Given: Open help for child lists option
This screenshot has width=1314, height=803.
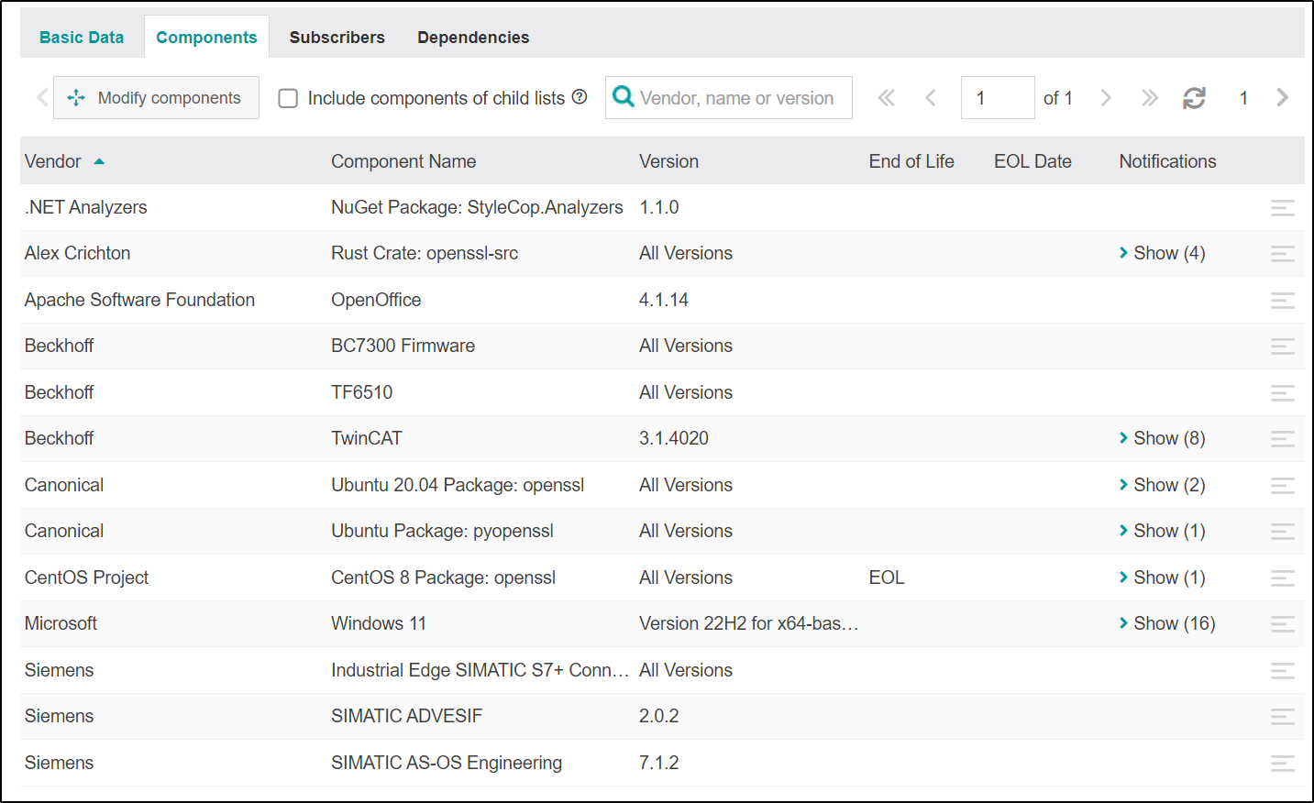Looking at the screenshot, I should pyautogui.click(x=580, y=96).
